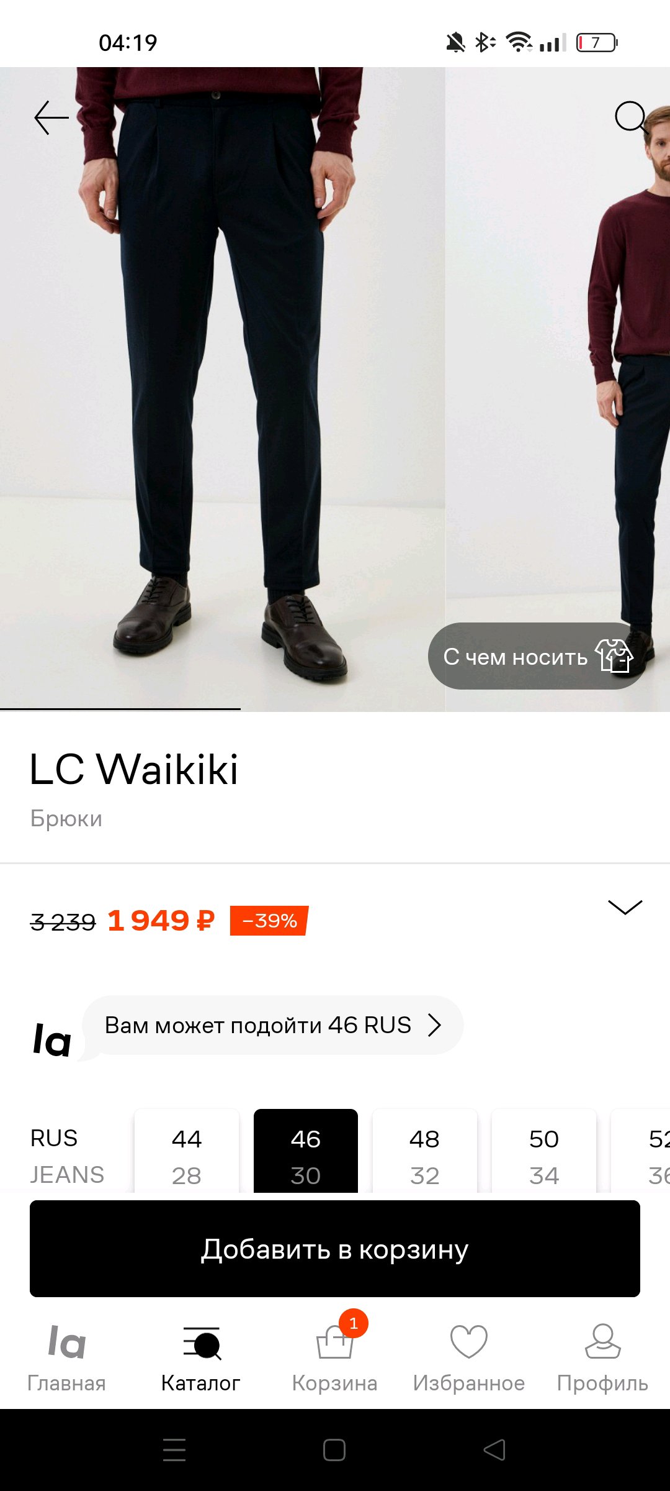Tap the la logo beside size recommendation

(52, 1039)
